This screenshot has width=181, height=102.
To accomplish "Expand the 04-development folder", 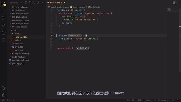I will [20, 17].
